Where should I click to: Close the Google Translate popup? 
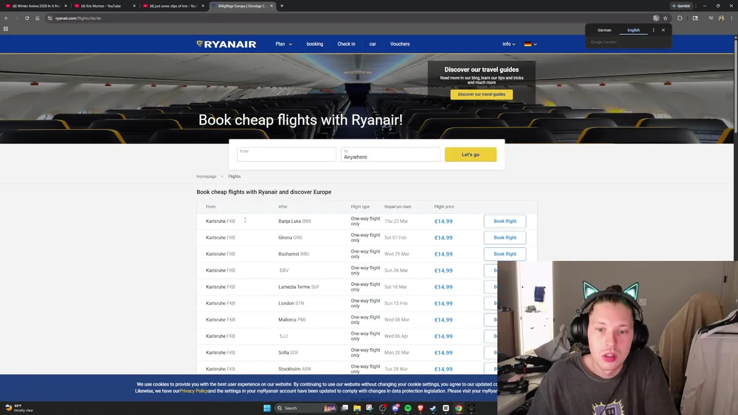663,30
